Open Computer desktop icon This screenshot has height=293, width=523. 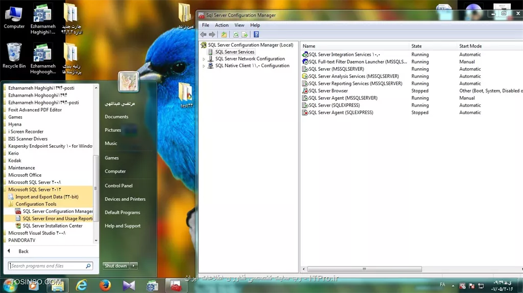pos(14,14)
